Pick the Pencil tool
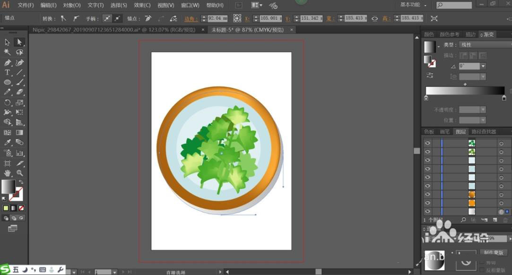This screenshot has height=275, width=512. [7, 92]
